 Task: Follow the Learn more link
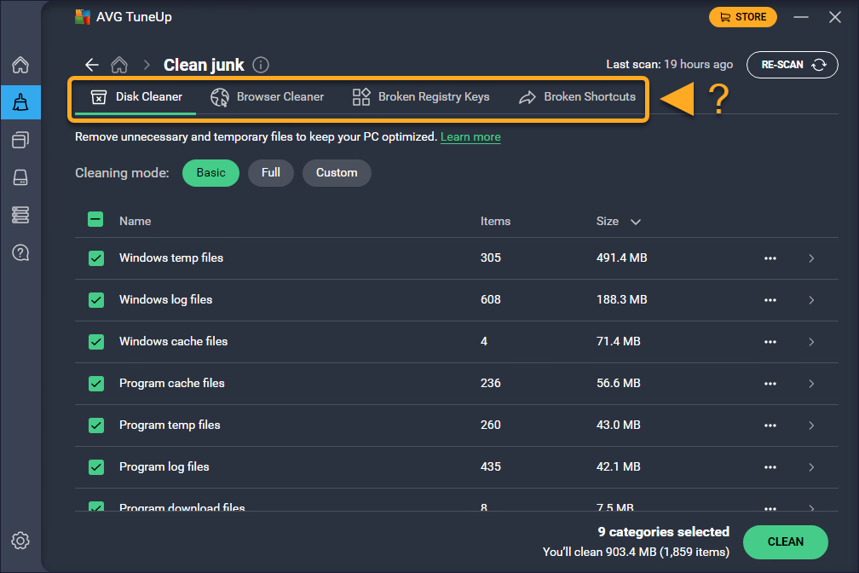470,137
